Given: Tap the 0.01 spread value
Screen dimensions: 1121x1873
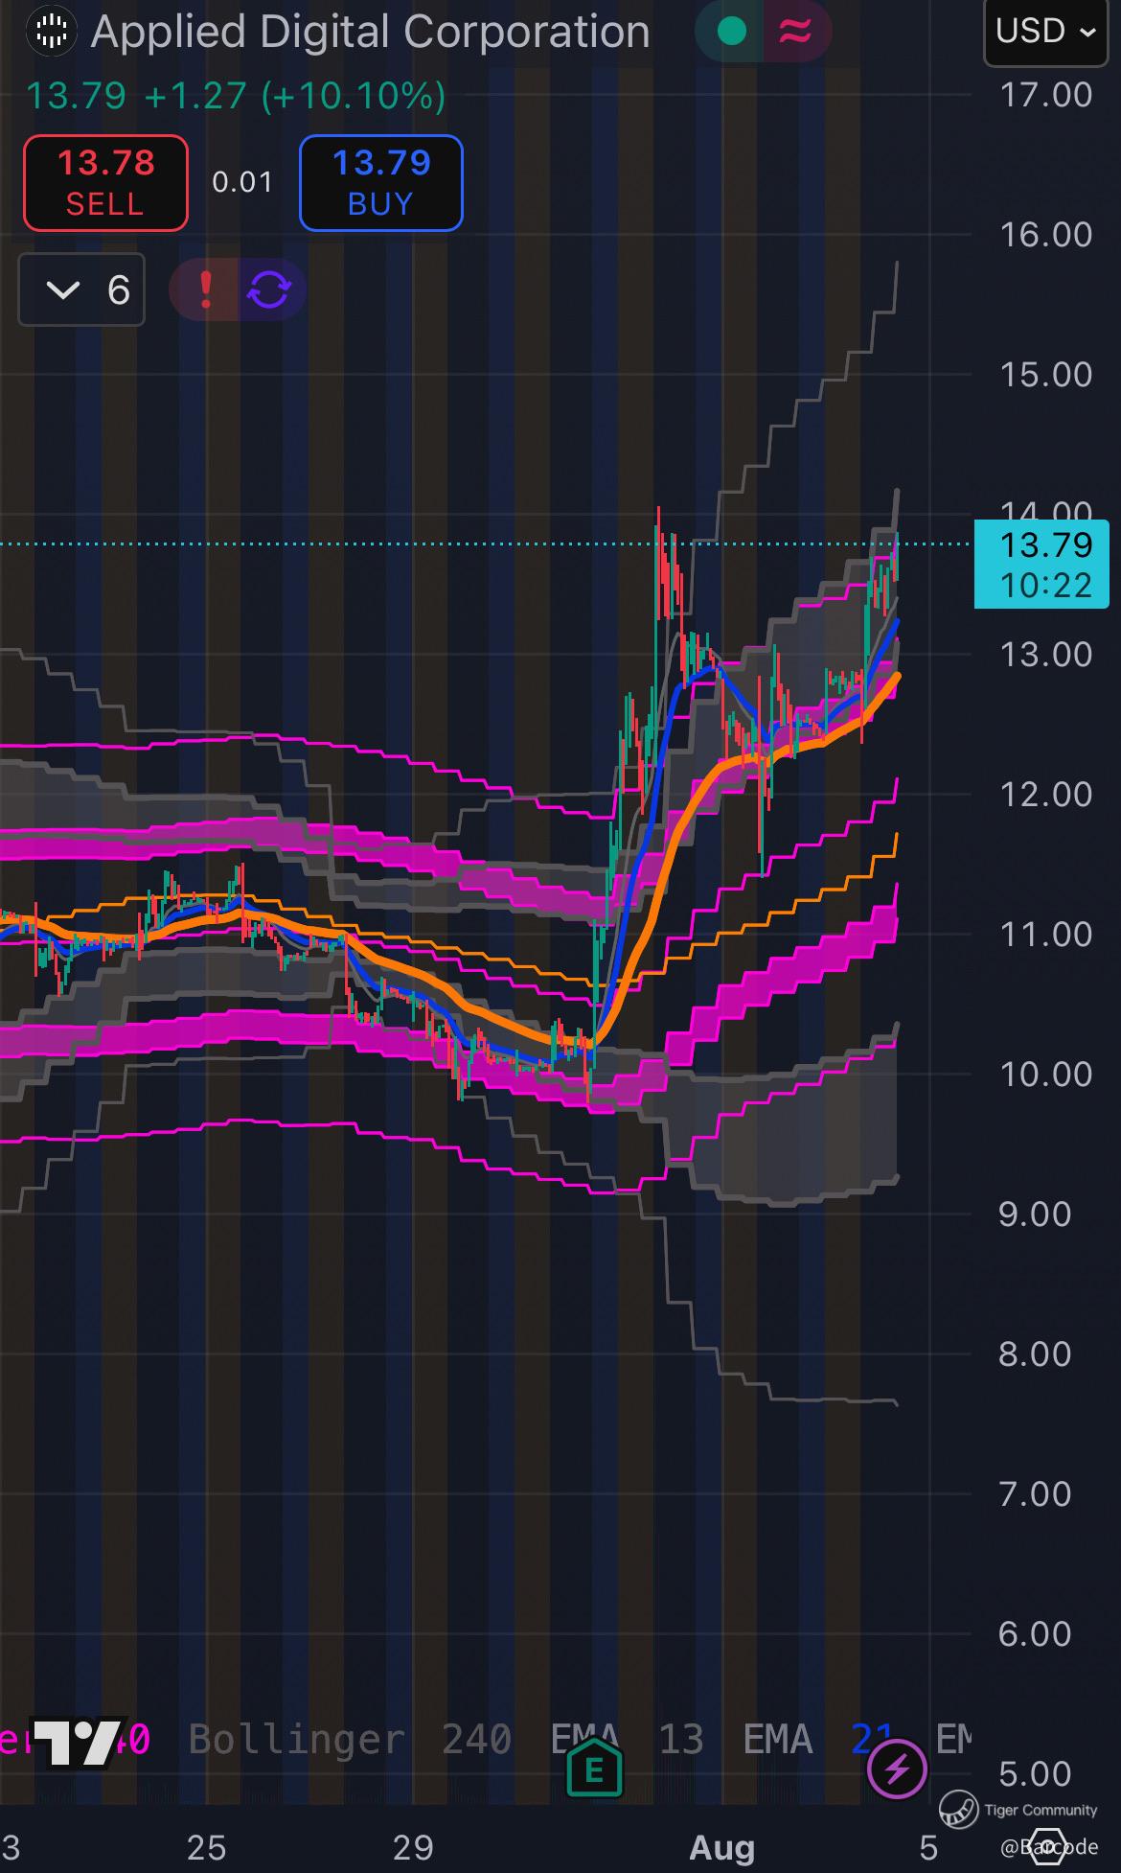Looking at the screenshot, I should coord(242,182).
